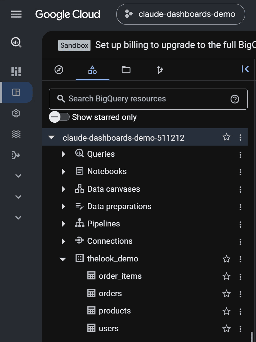The height and width of the screenshot is (342, 256).
Task: Open the order_items table
Action: point(120,276)
